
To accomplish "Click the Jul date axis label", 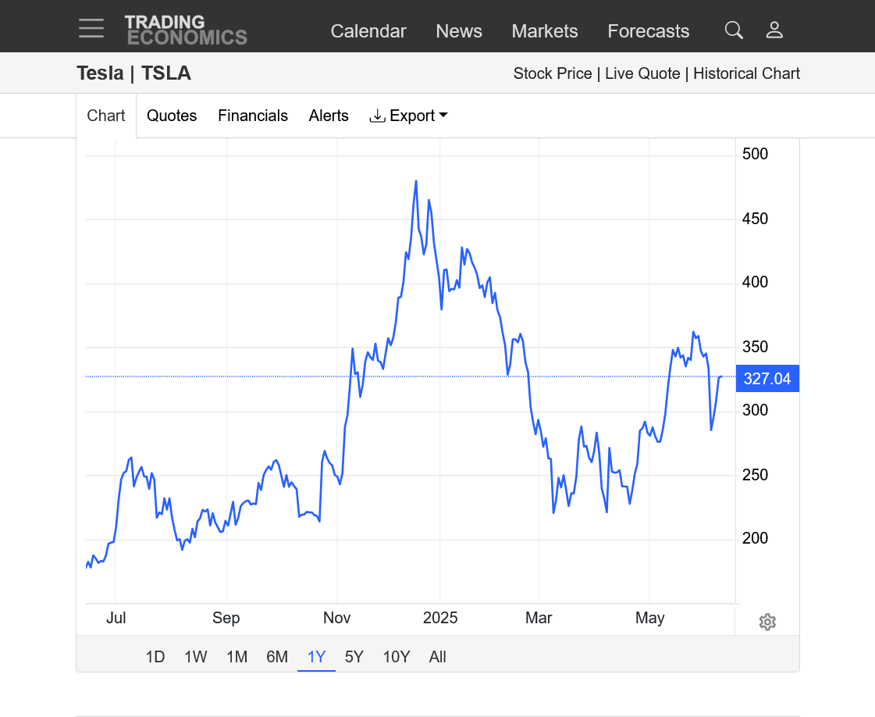I will click(116, 618).
